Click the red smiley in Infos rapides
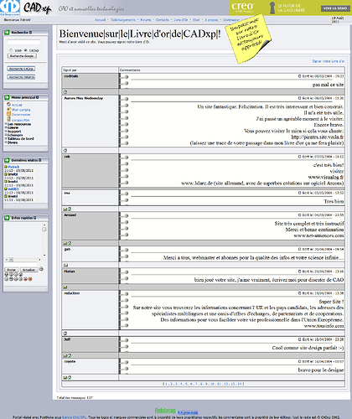Screen dimensions: 352x419 (x=30, y=279)
